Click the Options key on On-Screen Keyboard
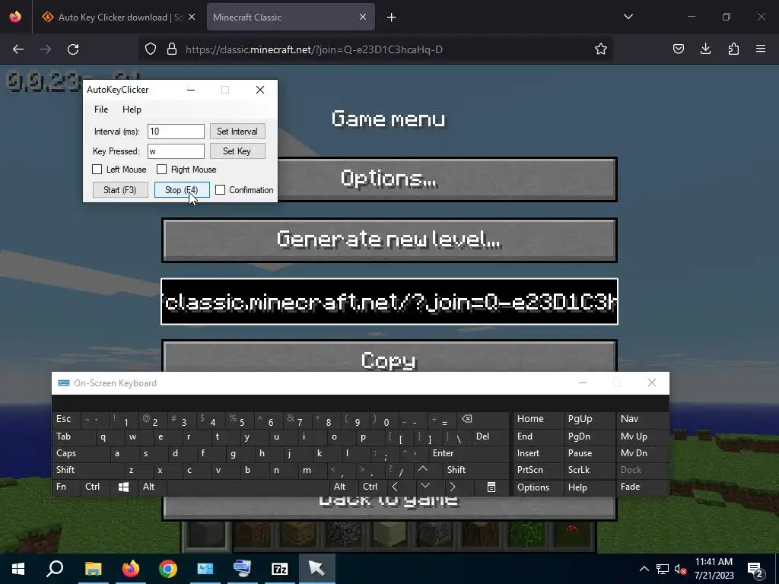The image size is (779, 584). (x=538, y=487)
